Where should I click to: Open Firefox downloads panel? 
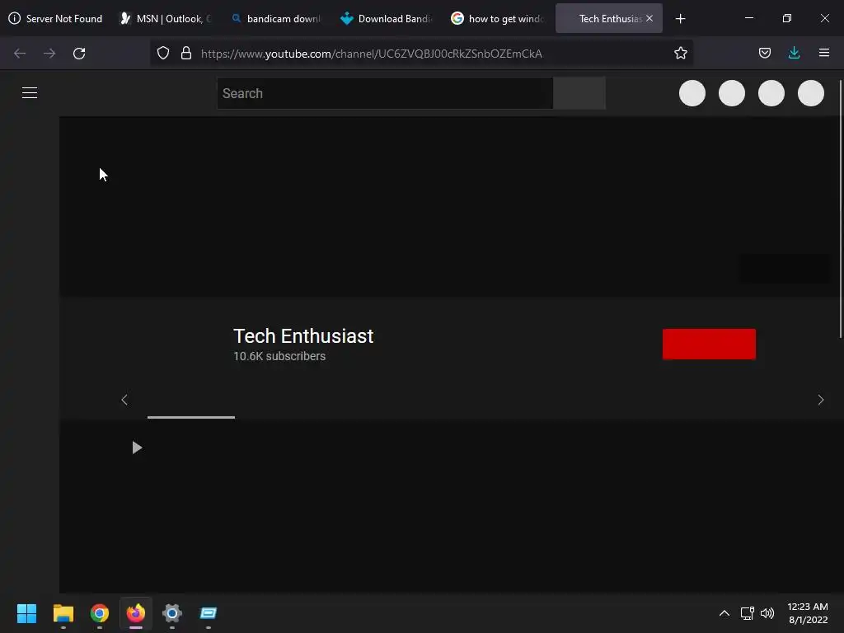pos(794,53)
